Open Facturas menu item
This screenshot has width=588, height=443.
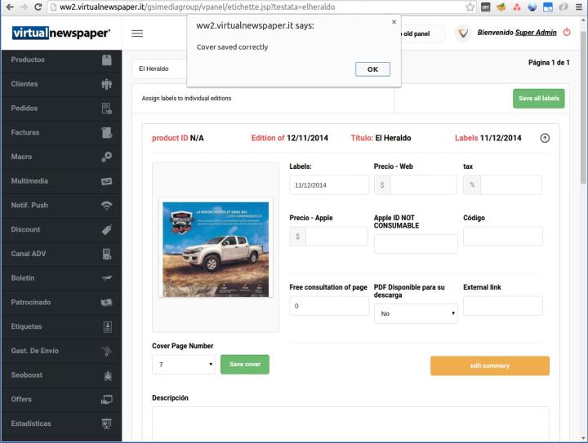(61, 132)
